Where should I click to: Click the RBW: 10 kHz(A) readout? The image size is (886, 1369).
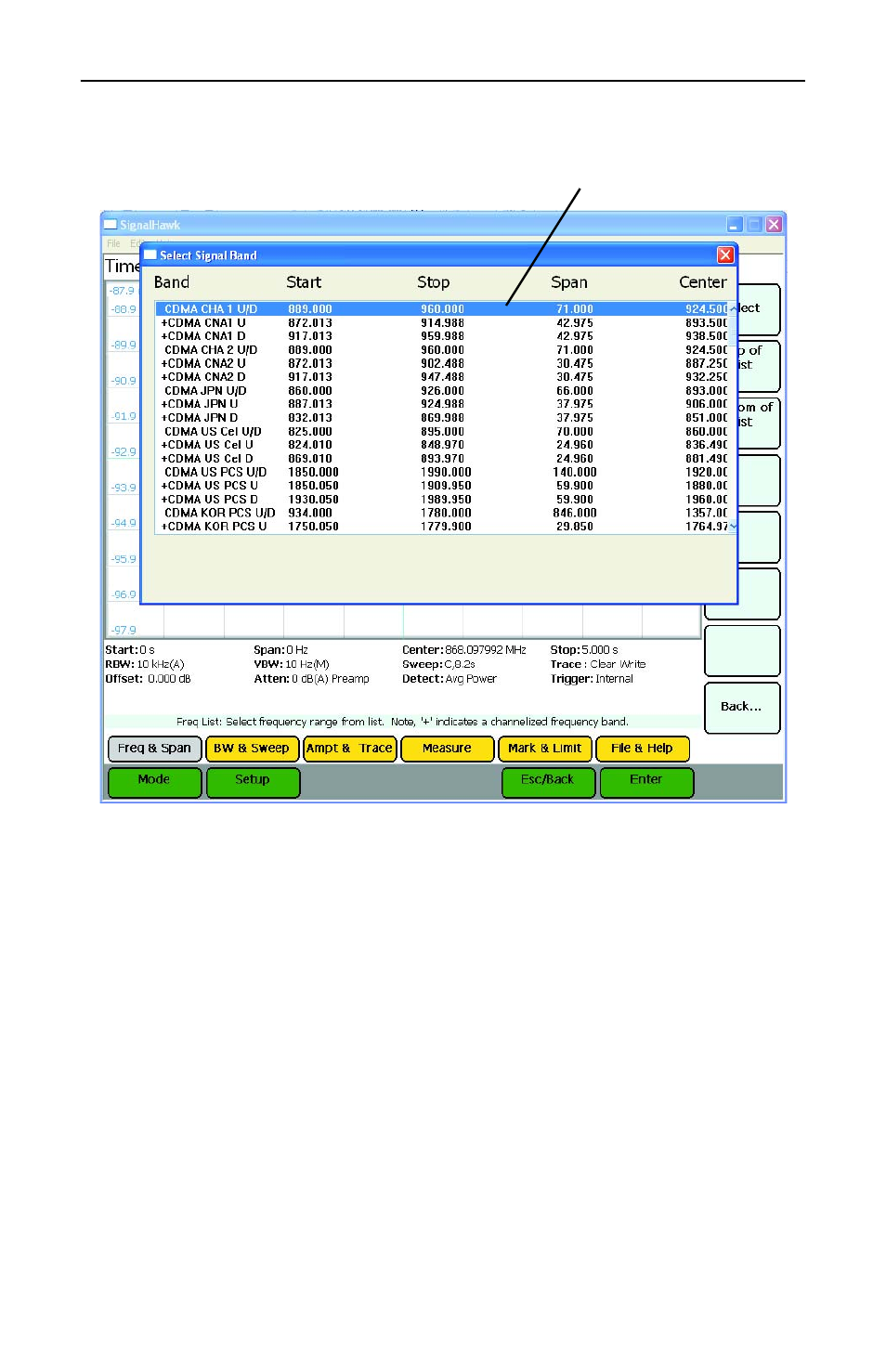[145, 665]
